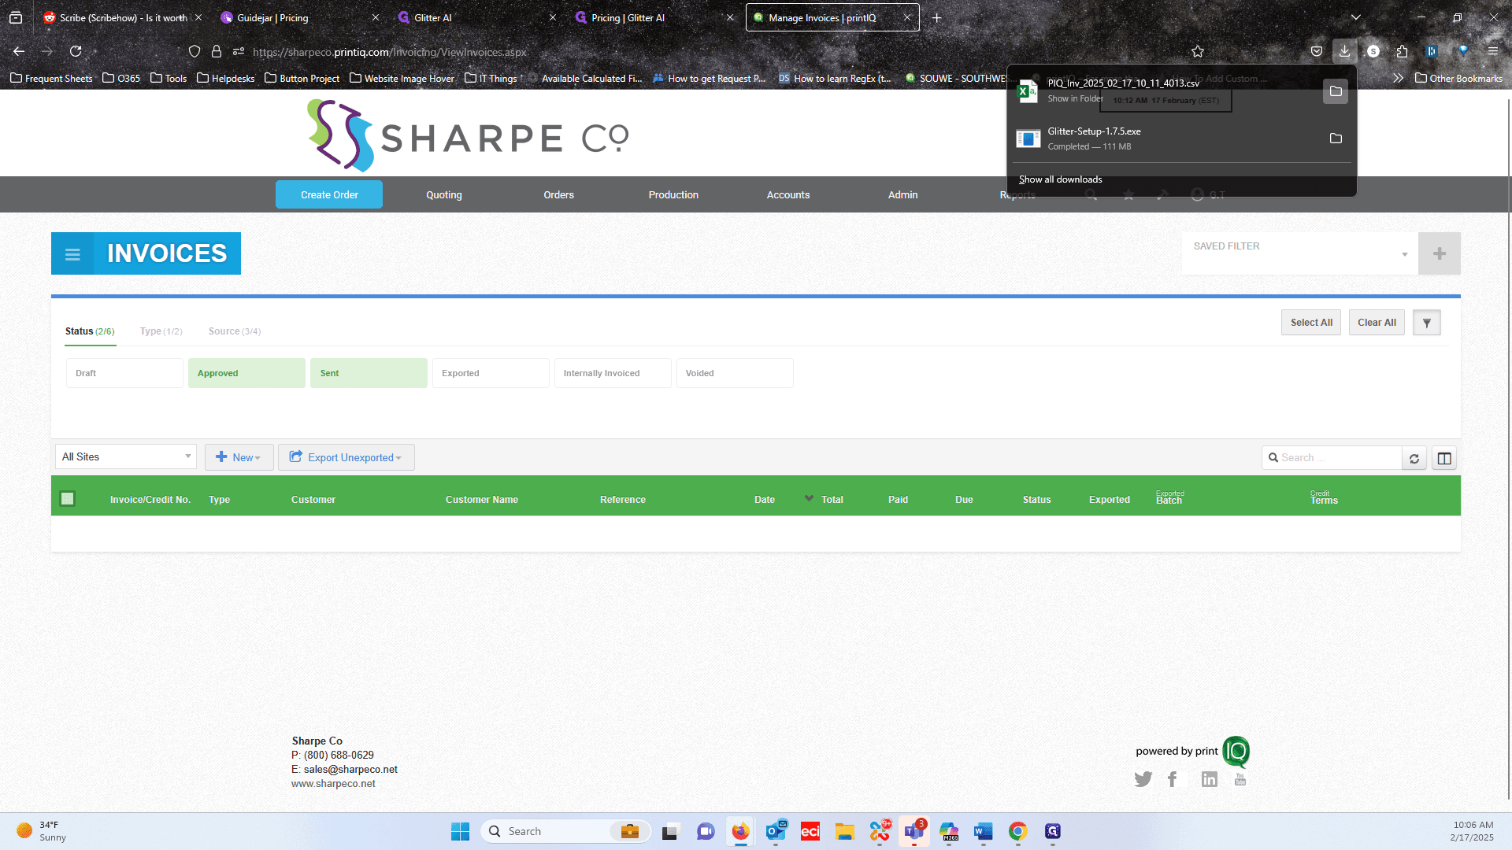The width and height of the screenshot is (1512, 850).
Task: Switch to the Status filter tab
Action: click(90, 331)
